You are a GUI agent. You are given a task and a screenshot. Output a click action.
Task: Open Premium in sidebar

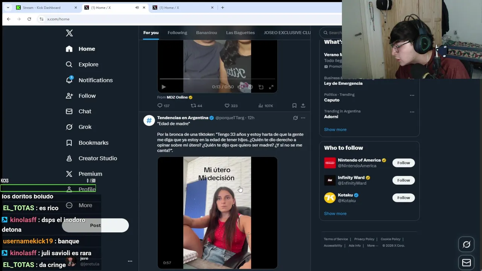(84, 174)
